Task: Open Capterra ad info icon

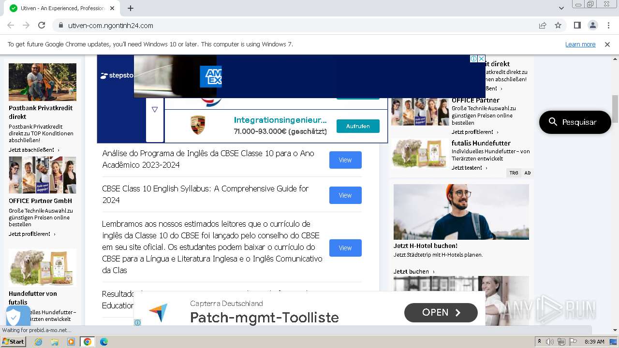Action: tap(137, 322)
